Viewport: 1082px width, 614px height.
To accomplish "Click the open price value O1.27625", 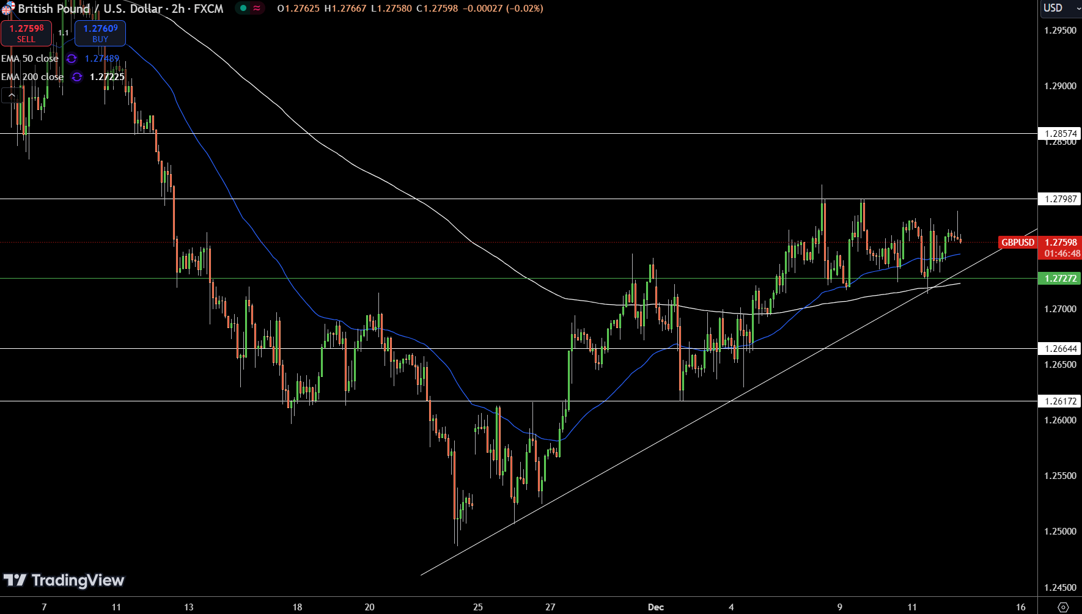I will (298, 9).
